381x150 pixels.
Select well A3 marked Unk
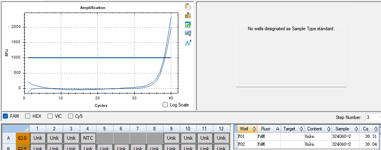[x=71, y=138]
